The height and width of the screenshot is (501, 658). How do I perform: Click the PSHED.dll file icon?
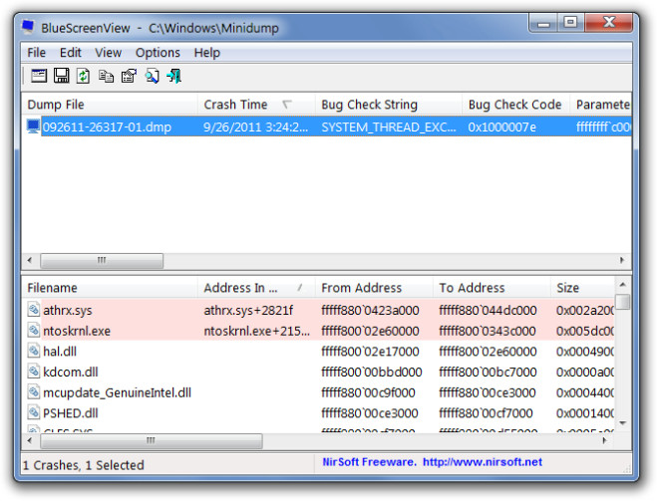tap(34, 412)
